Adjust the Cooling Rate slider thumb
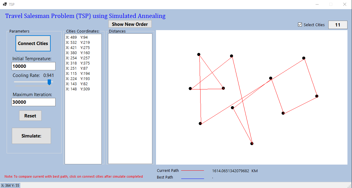The image size is (352, 188). tap(49, 82)
